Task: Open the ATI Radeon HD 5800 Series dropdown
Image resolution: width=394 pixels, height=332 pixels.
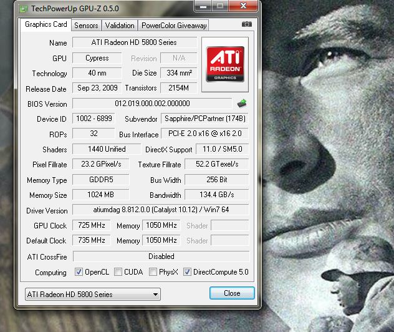Action: tap(93, 295)
